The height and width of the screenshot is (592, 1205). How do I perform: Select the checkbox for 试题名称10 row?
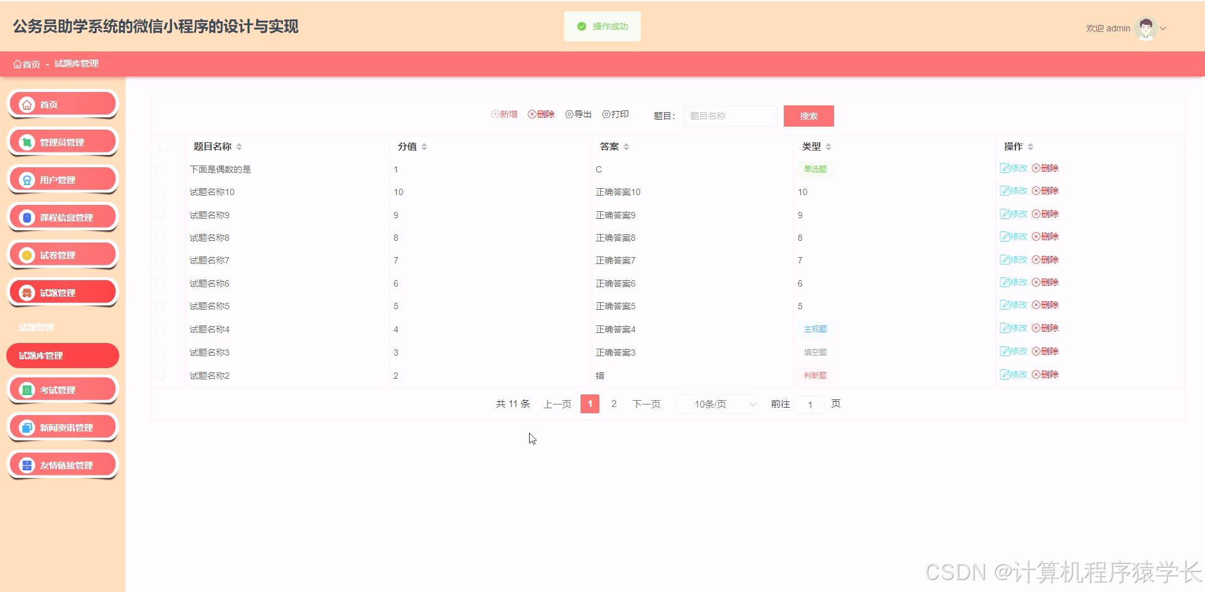click(160, 192)
